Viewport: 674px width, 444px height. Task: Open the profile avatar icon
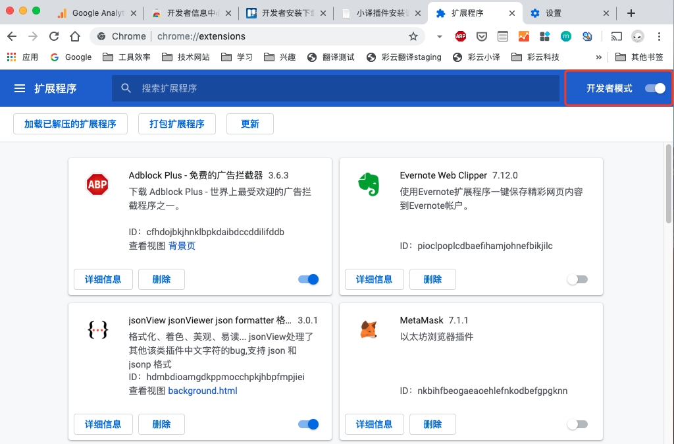pyautogui.click(x=638, y=37)
